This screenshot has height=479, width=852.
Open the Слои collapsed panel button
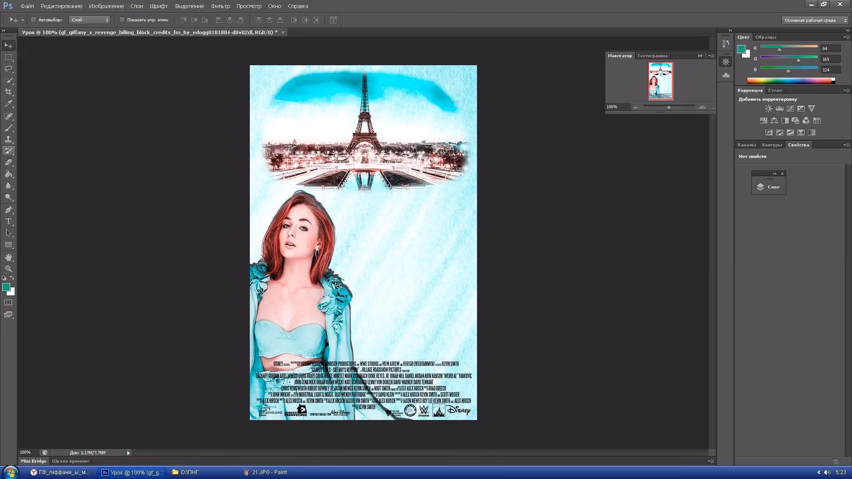[769, 187]
